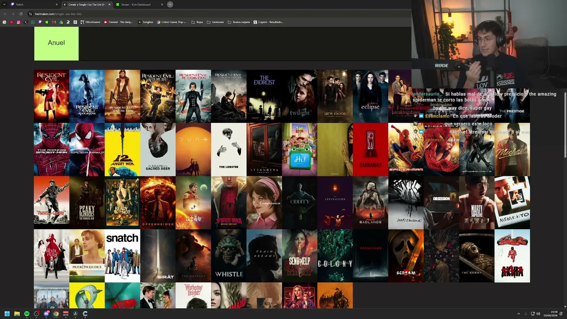Open a new browser tab
This screenshot has height=319, width=567.
170,4
